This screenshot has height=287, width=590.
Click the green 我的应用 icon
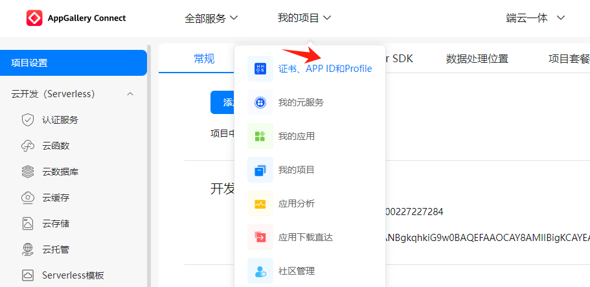[260, 136]
